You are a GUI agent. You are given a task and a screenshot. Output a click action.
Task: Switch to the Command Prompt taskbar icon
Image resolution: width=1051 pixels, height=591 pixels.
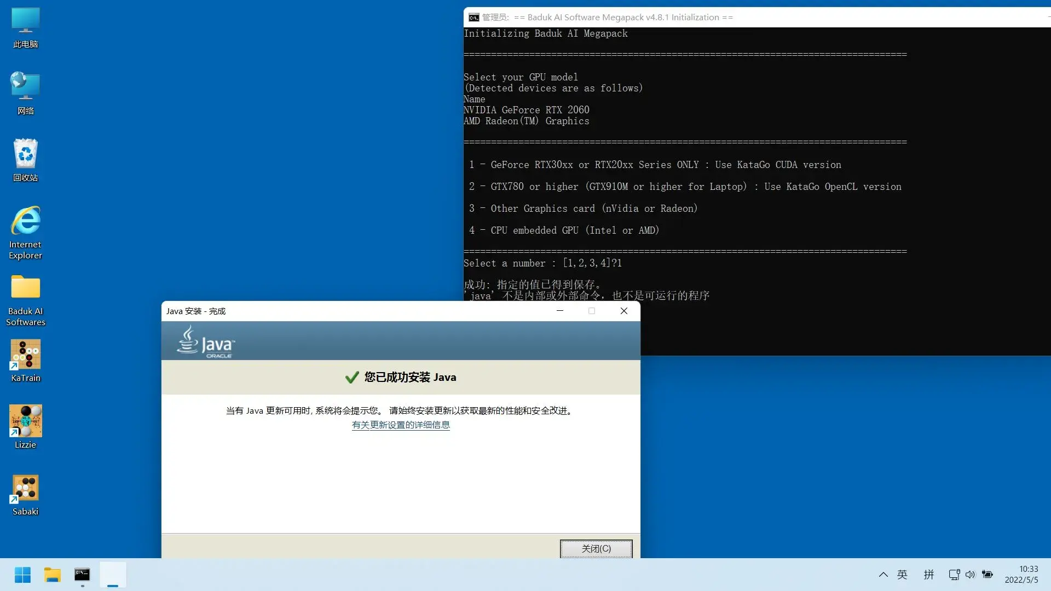click(x=82, y=575)
